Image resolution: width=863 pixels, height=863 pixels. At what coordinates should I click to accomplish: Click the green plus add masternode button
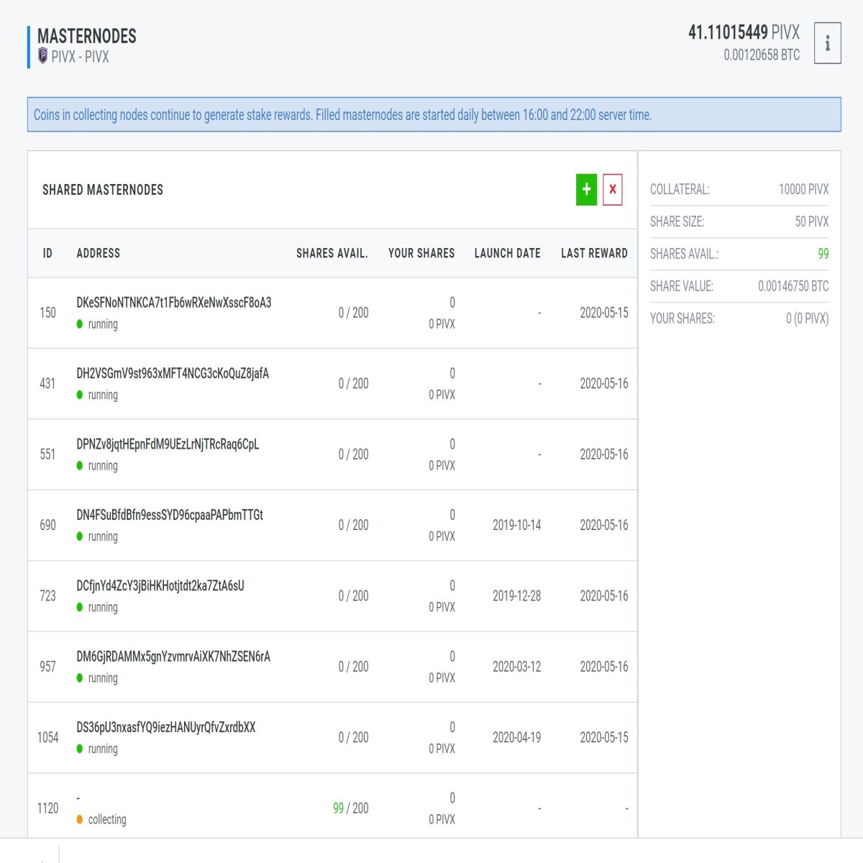(x=586, y=190)
